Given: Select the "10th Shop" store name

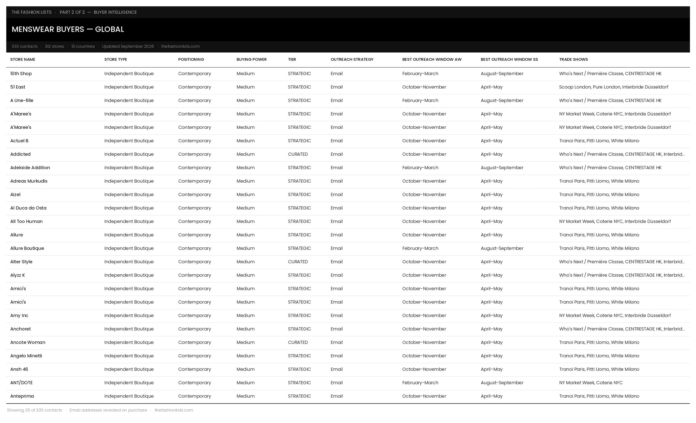Looking at the screenshot, I should (x=21, y=73).
